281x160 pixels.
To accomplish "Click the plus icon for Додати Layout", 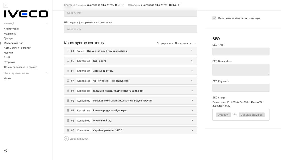I will click(66, 139).
